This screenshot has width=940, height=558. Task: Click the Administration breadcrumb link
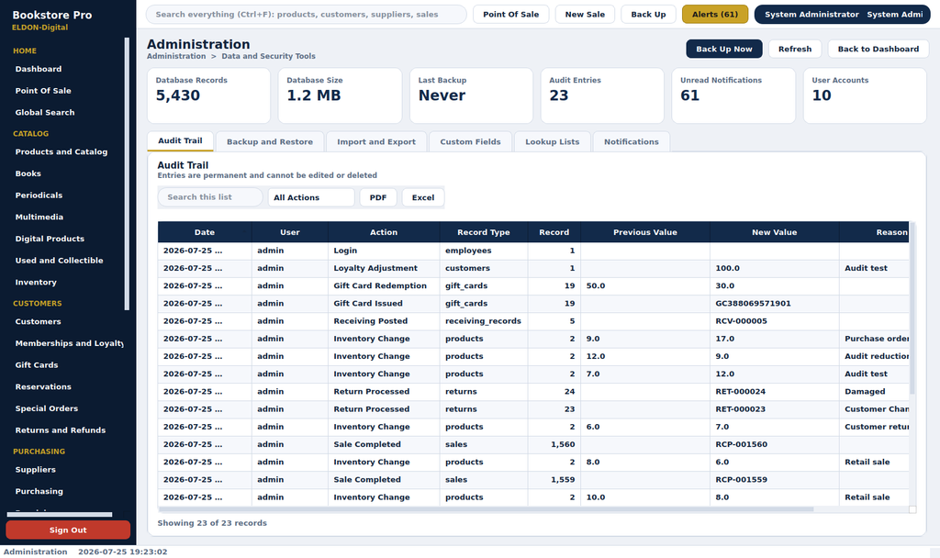pyautogui.click(x=176, y=56)
